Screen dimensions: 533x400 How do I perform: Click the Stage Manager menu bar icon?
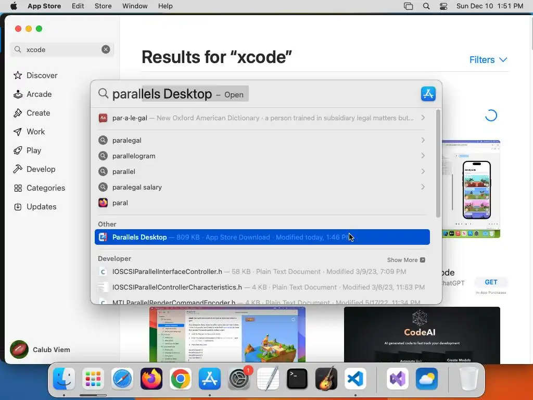click(408, 6)
